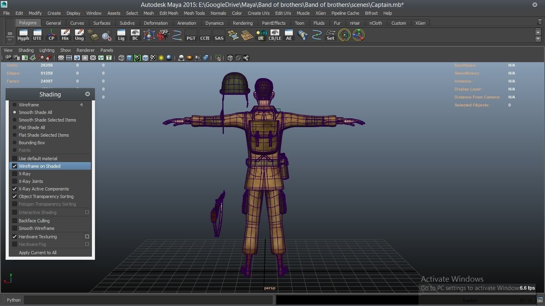Toggle the X-Ray Joints checkbox
545x306 pixels.
click(x=15, y=181)
